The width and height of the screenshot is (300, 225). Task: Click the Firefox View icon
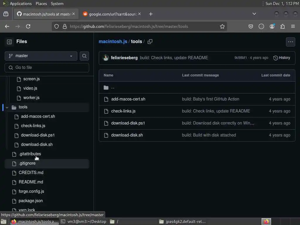6,14
